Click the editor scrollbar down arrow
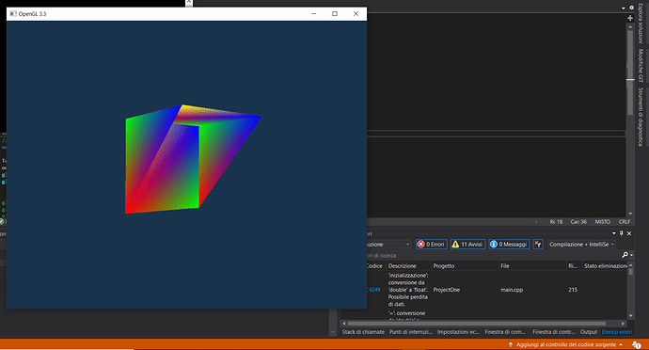This screenshot has height=350, width=649. point(630,214)
